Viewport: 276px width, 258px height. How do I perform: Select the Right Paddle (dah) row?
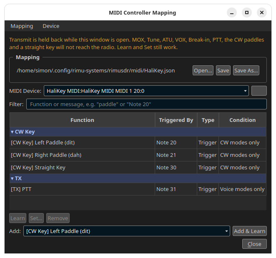click(x=138, y=155)
